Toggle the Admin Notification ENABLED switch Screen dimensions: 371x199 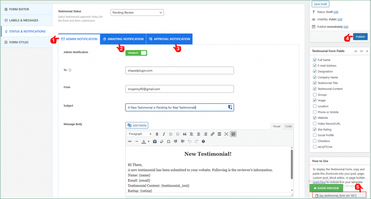pyautogui.click(x=136, y=53)
